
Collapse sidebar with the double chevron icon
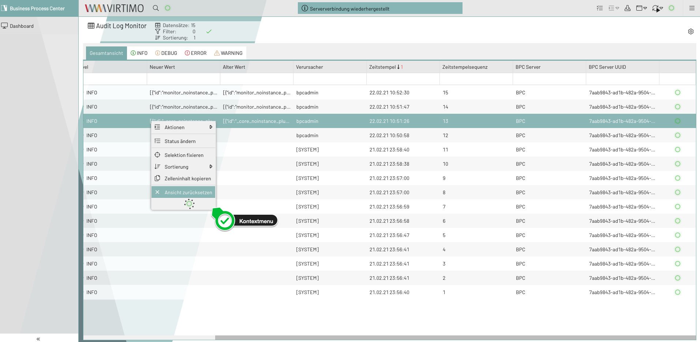point(38,339)
